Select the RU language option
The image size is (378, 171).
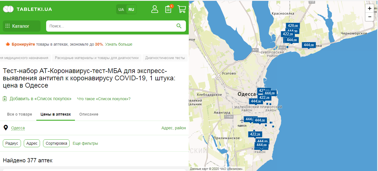click(131, 9)
